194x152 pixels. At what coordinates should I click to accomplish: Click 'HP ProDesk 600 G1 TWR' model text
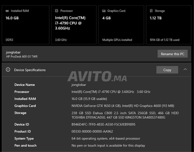click(22, 57)
